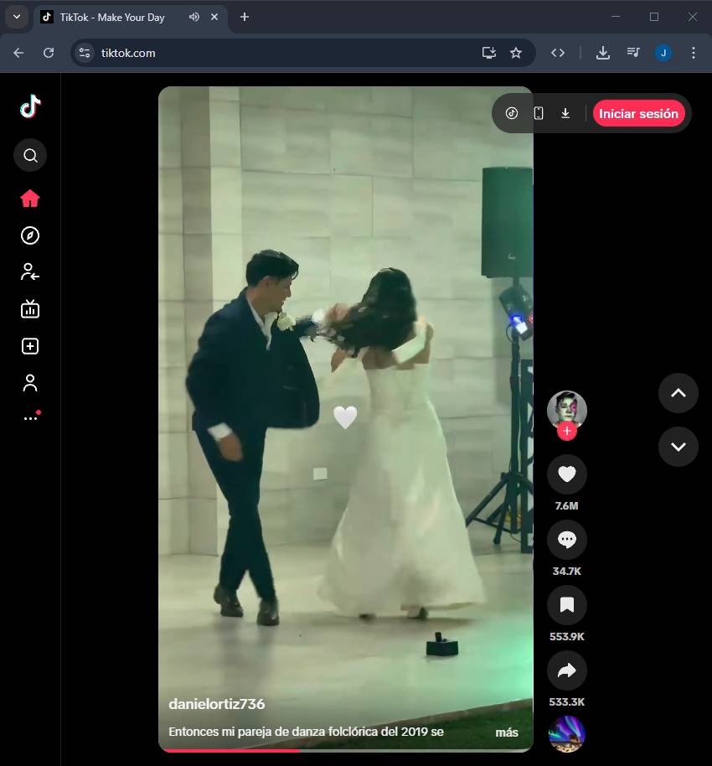Open the TikTok search icon
This screenshot has width=712, height=766.
pos(30,155)
